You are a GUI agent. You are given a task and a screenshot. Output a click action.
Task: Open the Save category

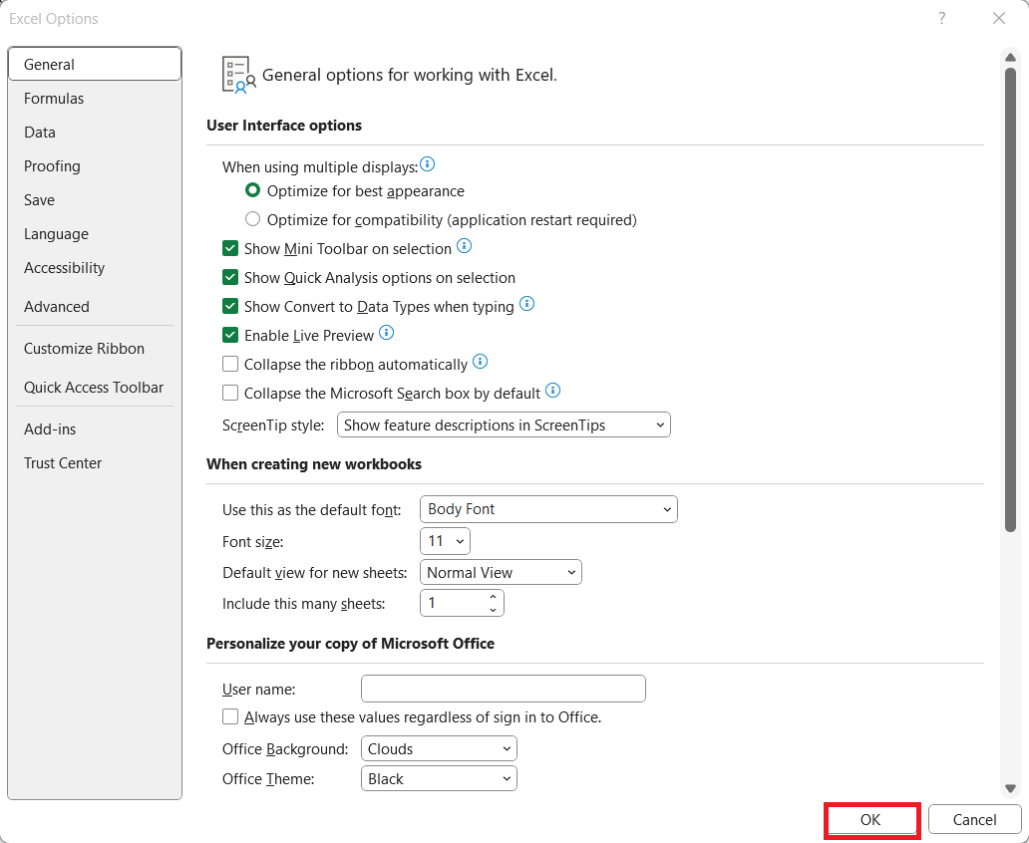point(95,200)
